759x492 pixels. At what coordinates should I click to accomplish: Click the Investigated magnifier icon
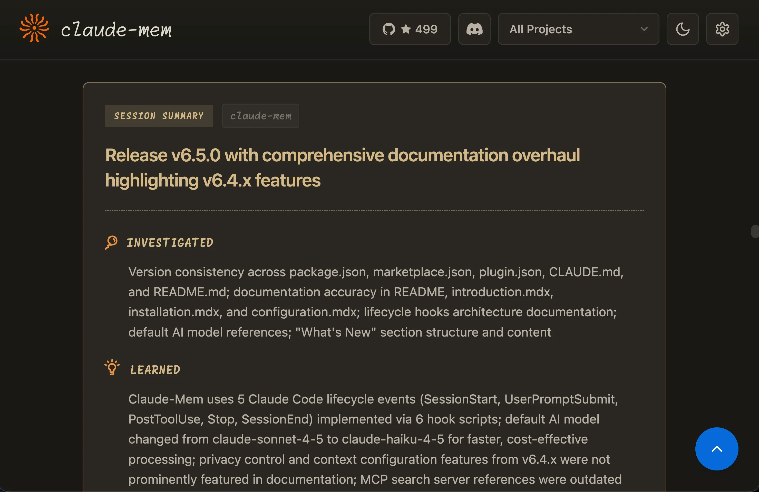pyautogui.click(x=111, y=242)
